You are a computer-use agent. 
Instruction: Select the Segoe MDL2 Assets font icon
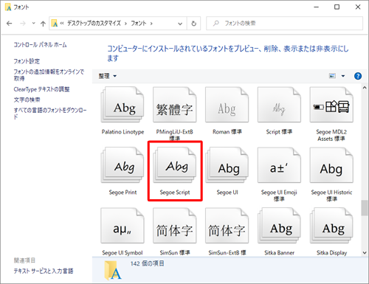point(331,105)
